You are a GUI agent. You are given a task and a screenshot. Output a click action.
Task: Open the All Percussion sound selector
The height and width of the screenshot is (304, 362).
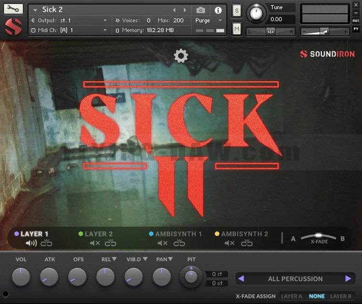pyautogui.click(x=295, y=279)
